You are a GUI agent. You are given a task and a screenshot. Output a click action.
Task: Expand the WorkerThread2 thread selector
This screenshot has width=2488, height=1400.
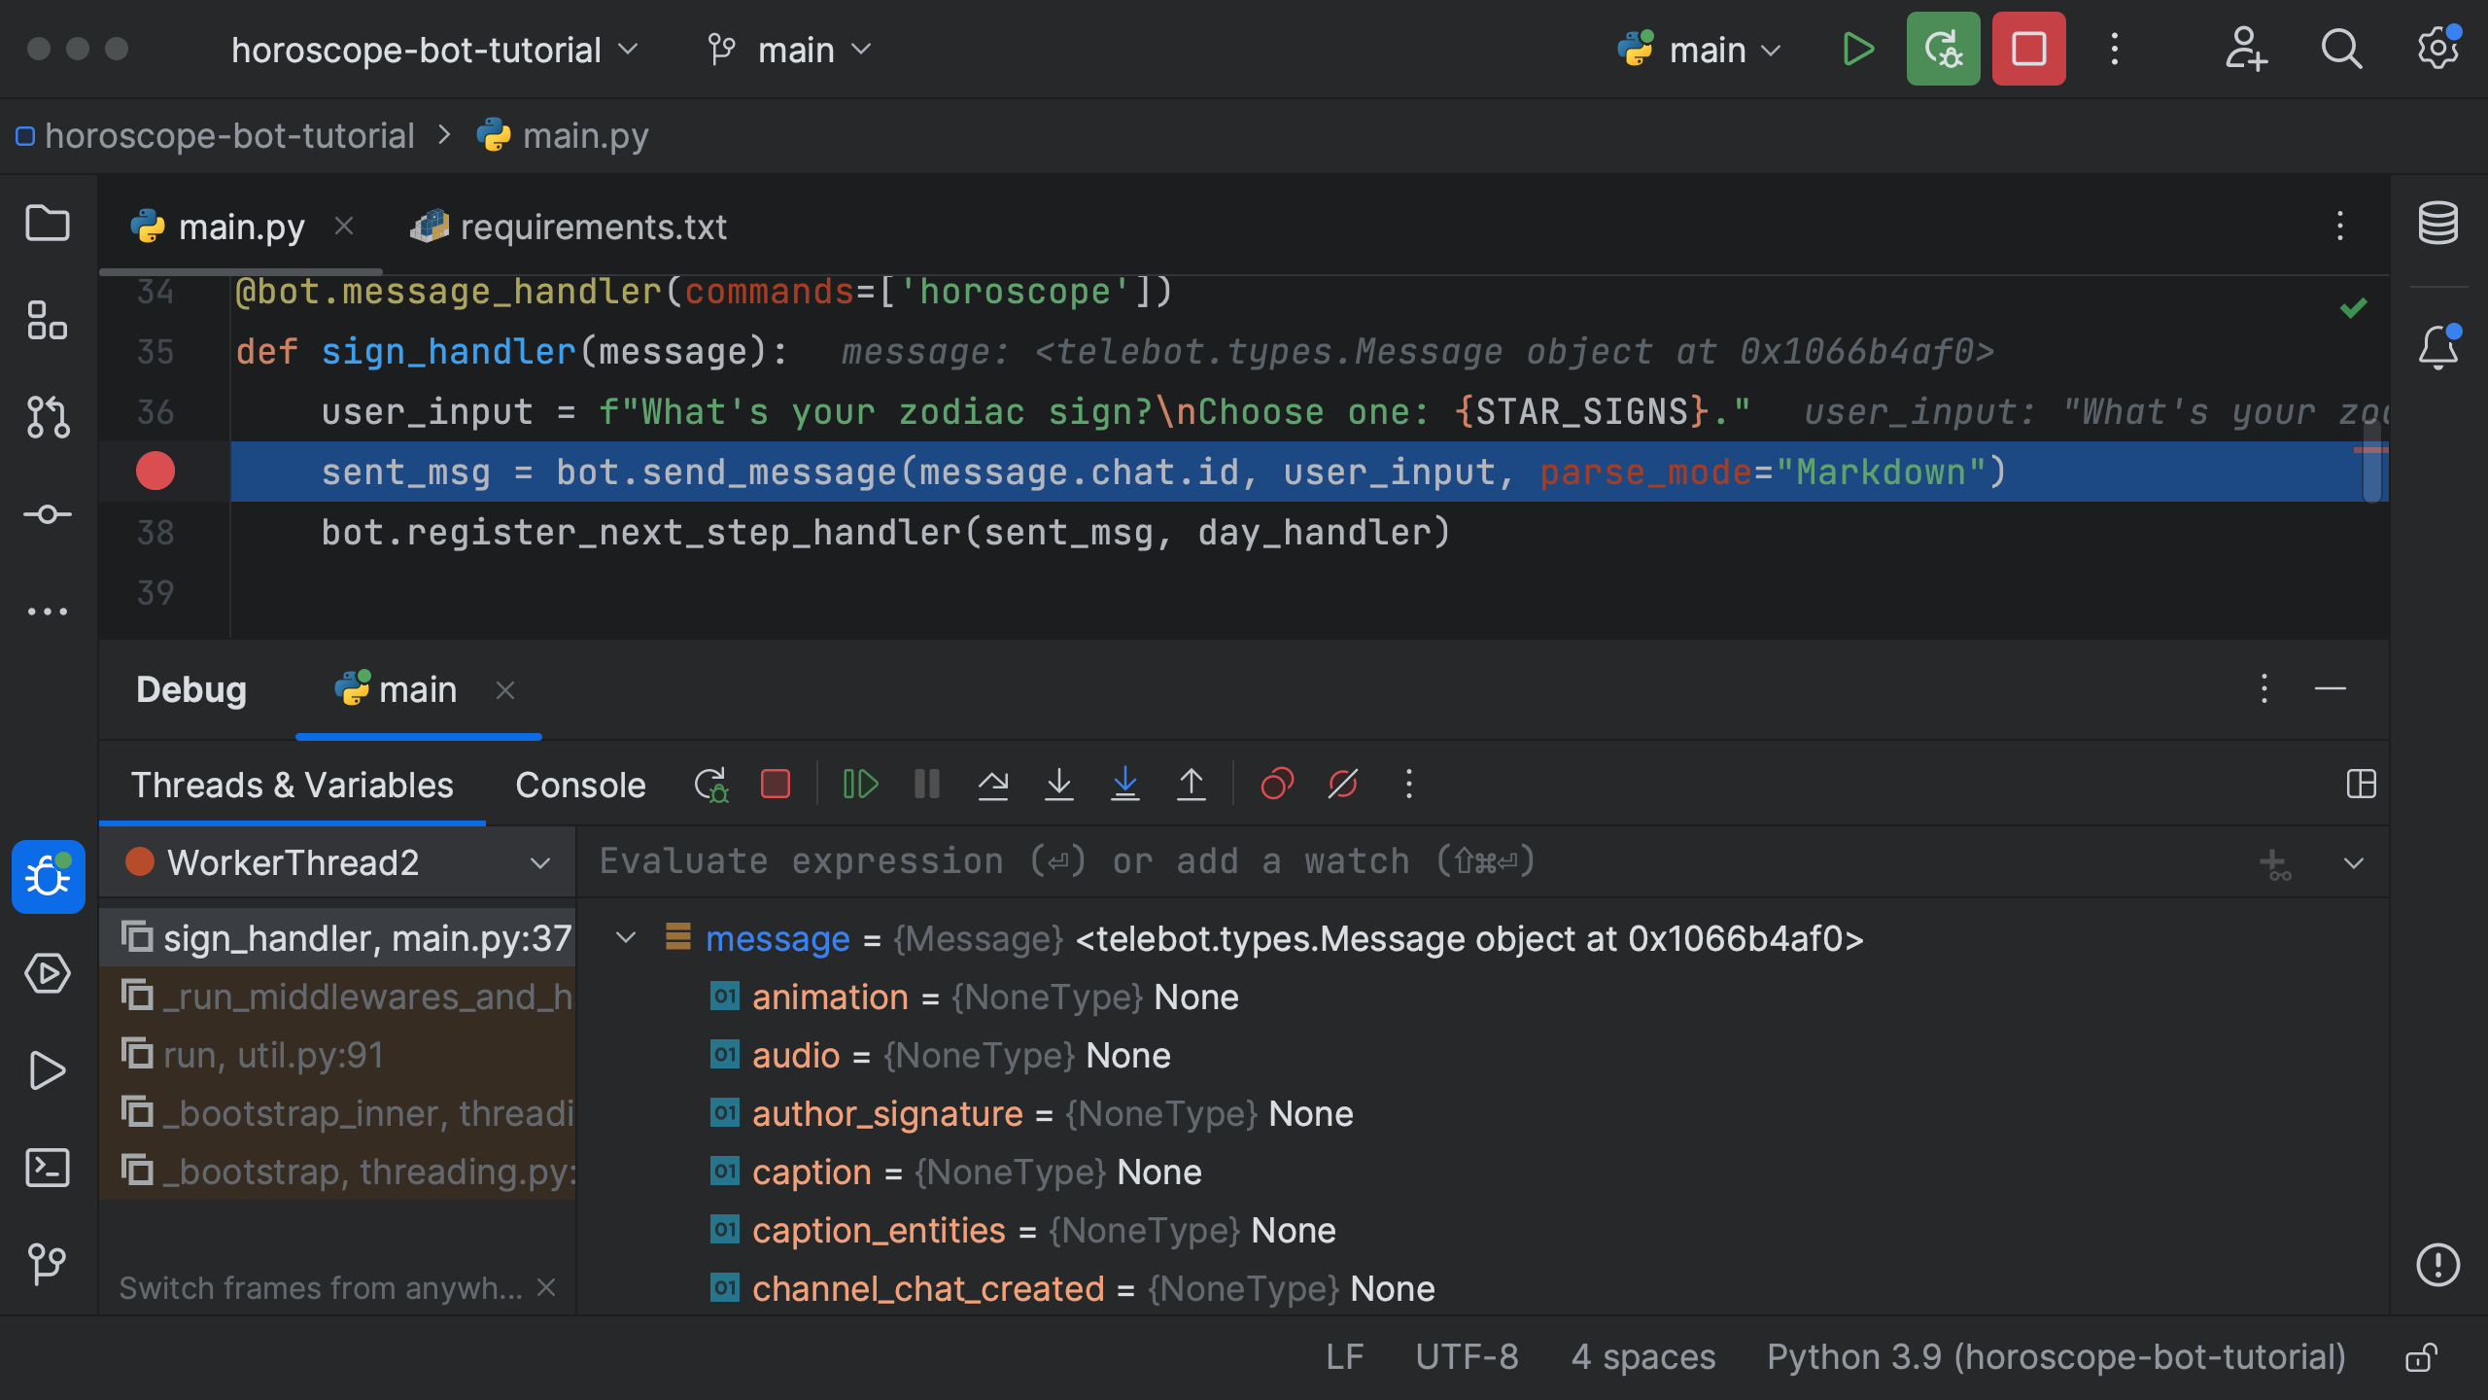[540, 862]
